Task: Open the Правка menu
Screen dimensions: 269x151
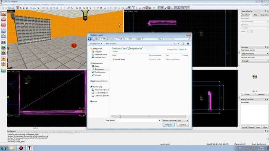Action: (13, 5)
